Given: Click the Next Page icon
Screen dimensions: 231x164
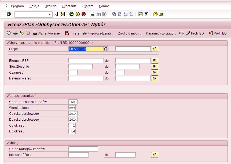Looking at the screenshot, I should [x=125, y=14].
